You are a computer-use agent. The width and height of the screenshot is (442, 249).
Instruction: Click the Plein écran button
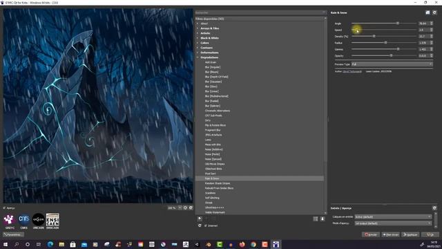coord(390,234)
